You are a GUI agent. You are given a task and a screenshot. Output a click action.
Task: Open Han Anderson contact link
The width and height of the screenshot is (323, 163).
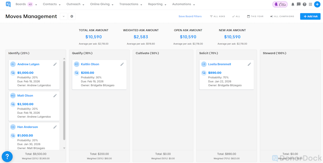tap(28, 127)
